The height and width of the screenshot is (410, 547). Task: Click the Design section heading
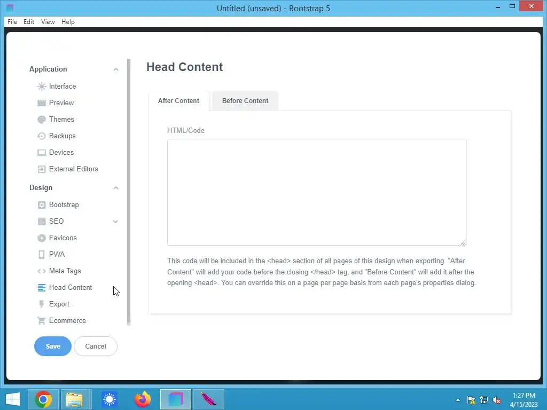41,188
